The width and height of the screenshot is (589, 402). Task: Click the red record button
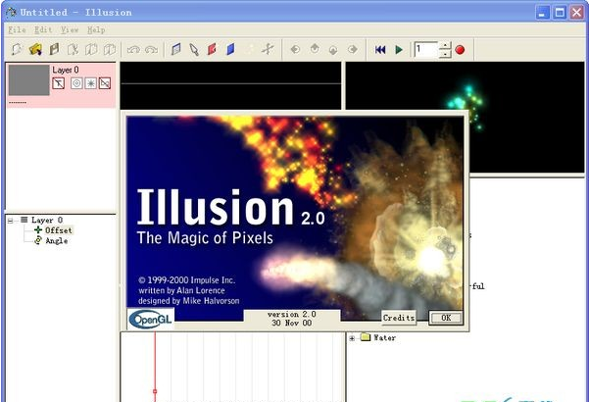[x=460, y=50]
